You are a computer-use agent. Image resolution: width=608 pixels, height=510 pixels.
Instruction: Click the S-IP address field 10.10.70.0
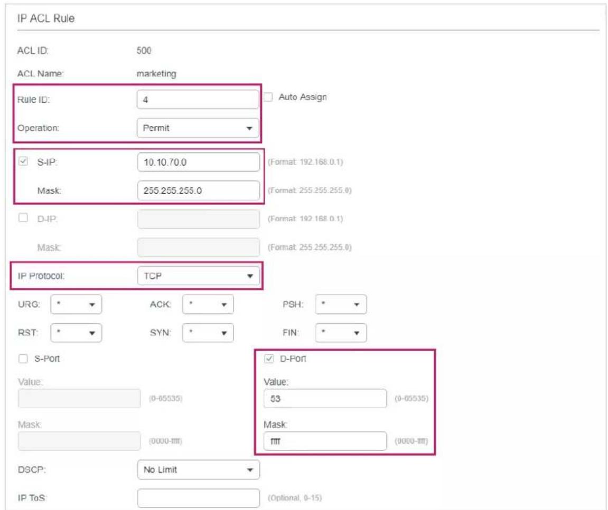(x=199, y=162)
